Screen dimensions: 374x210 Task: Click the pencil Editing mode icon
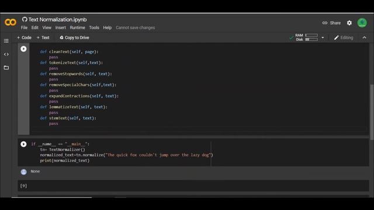337,37
